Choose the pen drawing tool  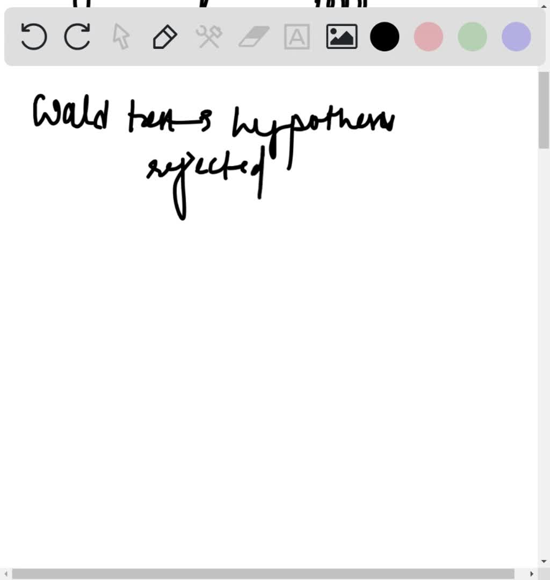click(x=165, y=37)
